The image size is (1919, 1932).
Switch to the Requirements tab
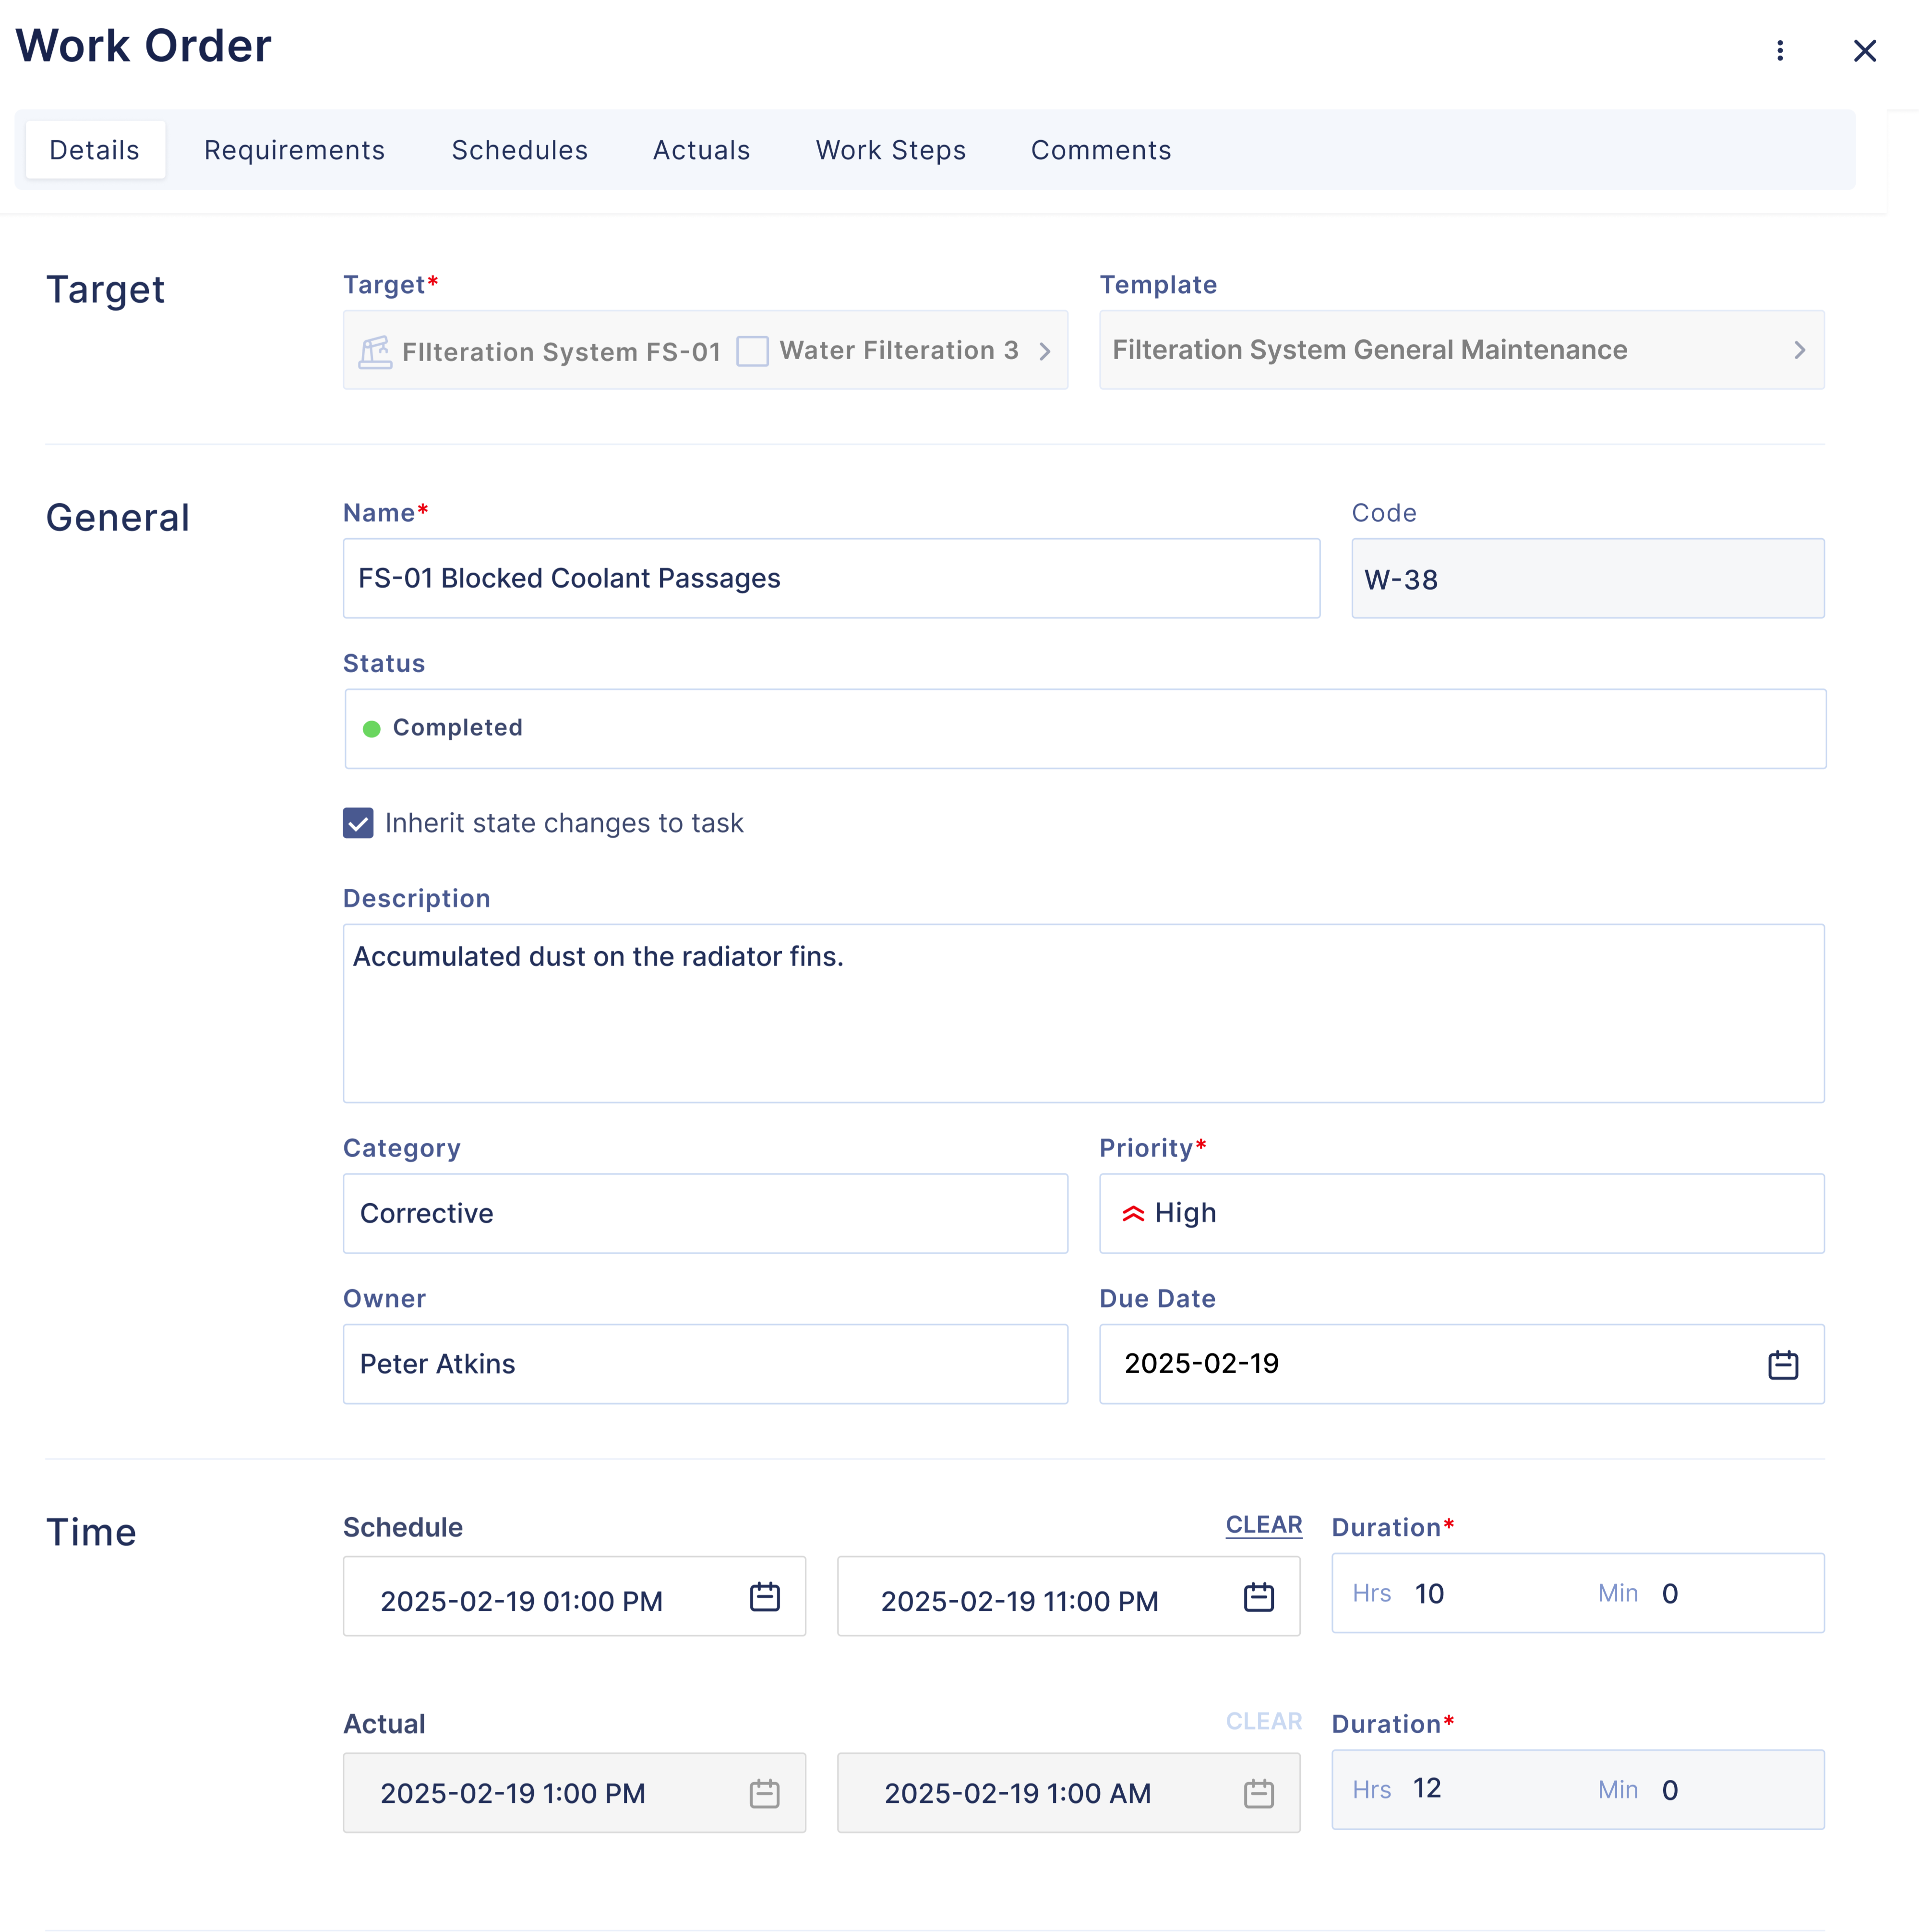tap(294, 150)
